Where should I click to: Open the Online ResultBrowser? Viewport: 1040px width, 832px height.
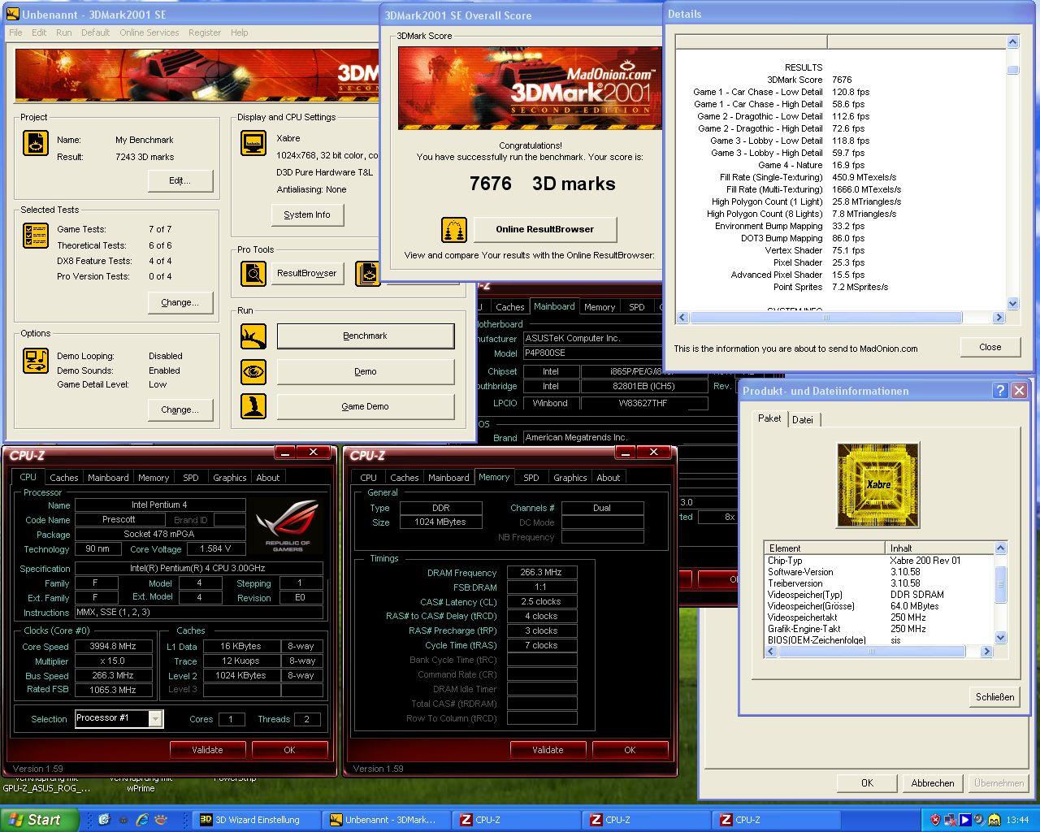pyautogui.click(x=545, y=229)
